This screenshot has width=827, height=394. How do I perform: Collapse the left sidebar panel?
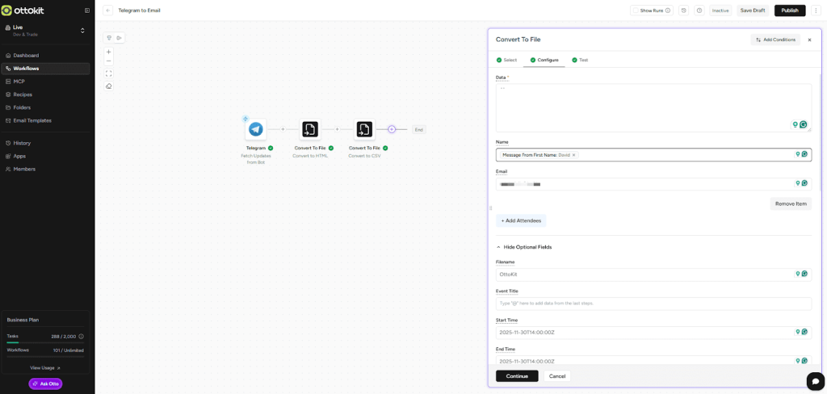[x=87, y=10]
